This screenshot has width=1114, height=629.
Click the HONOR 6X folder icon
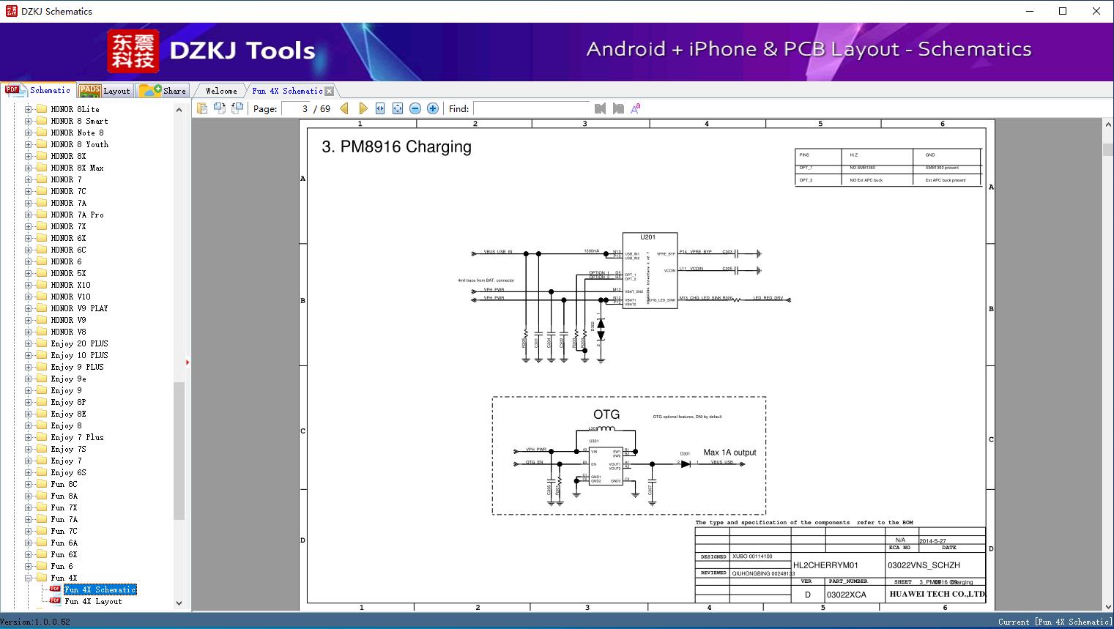click(x=42, y=238)
